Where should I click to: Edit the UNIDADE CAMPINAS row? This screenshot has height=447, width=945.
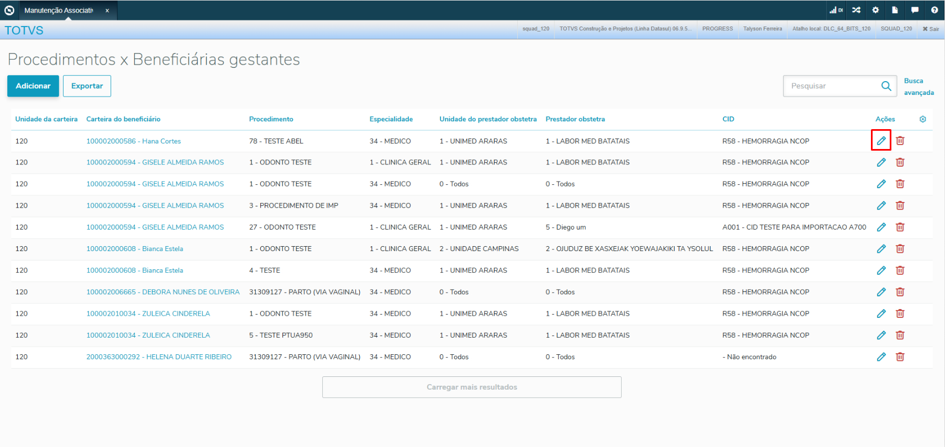[881, 249]
